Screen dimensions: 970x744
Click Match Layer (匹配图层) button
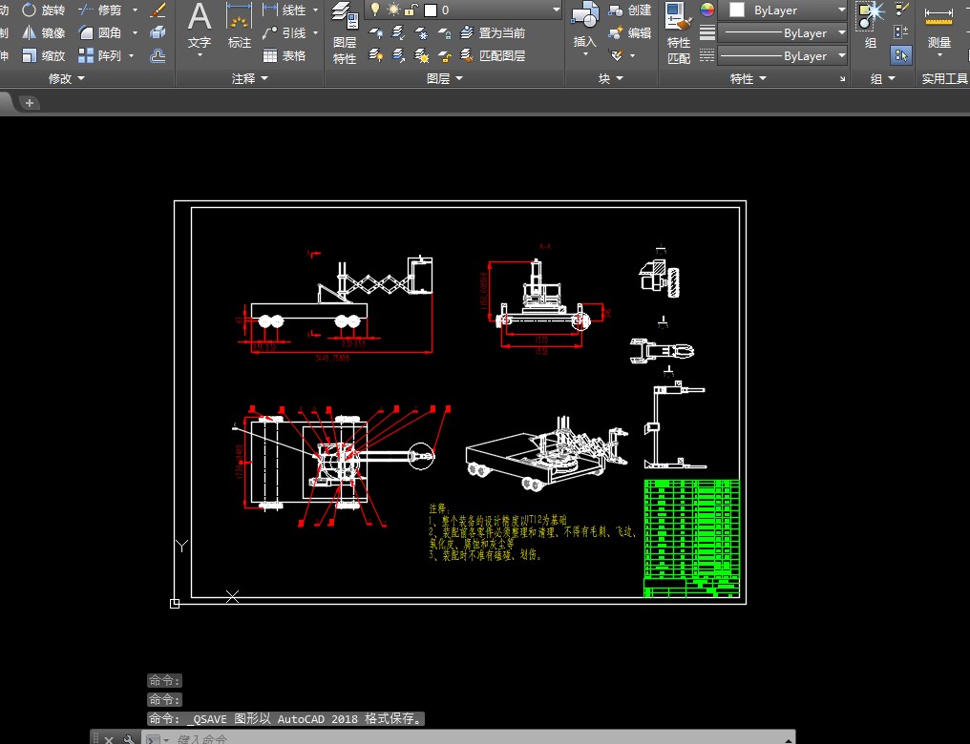click(493, 55)
